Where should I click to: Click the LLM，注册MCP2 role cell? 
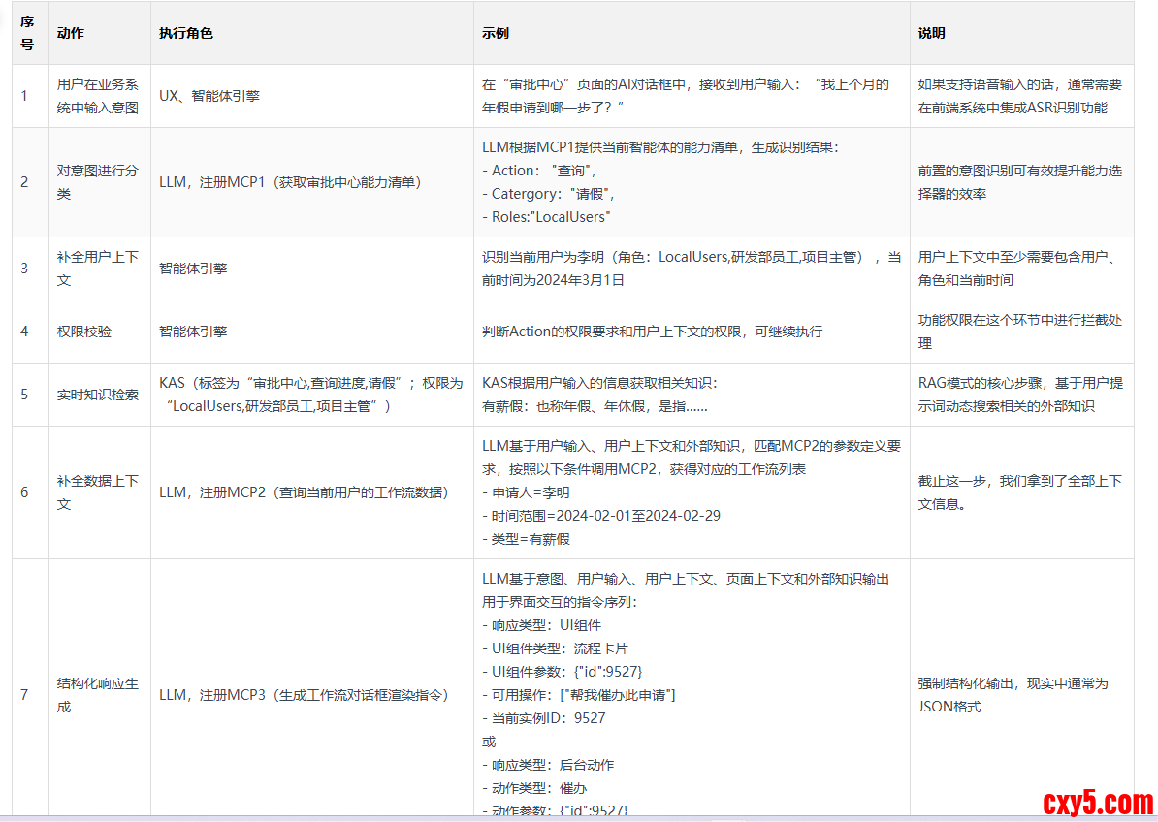click(x=303, y=491)
